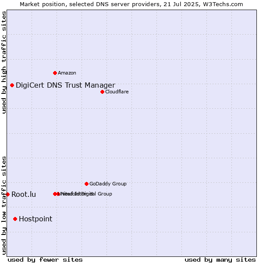Click 'used by low traffic sites' axis label

4,206
